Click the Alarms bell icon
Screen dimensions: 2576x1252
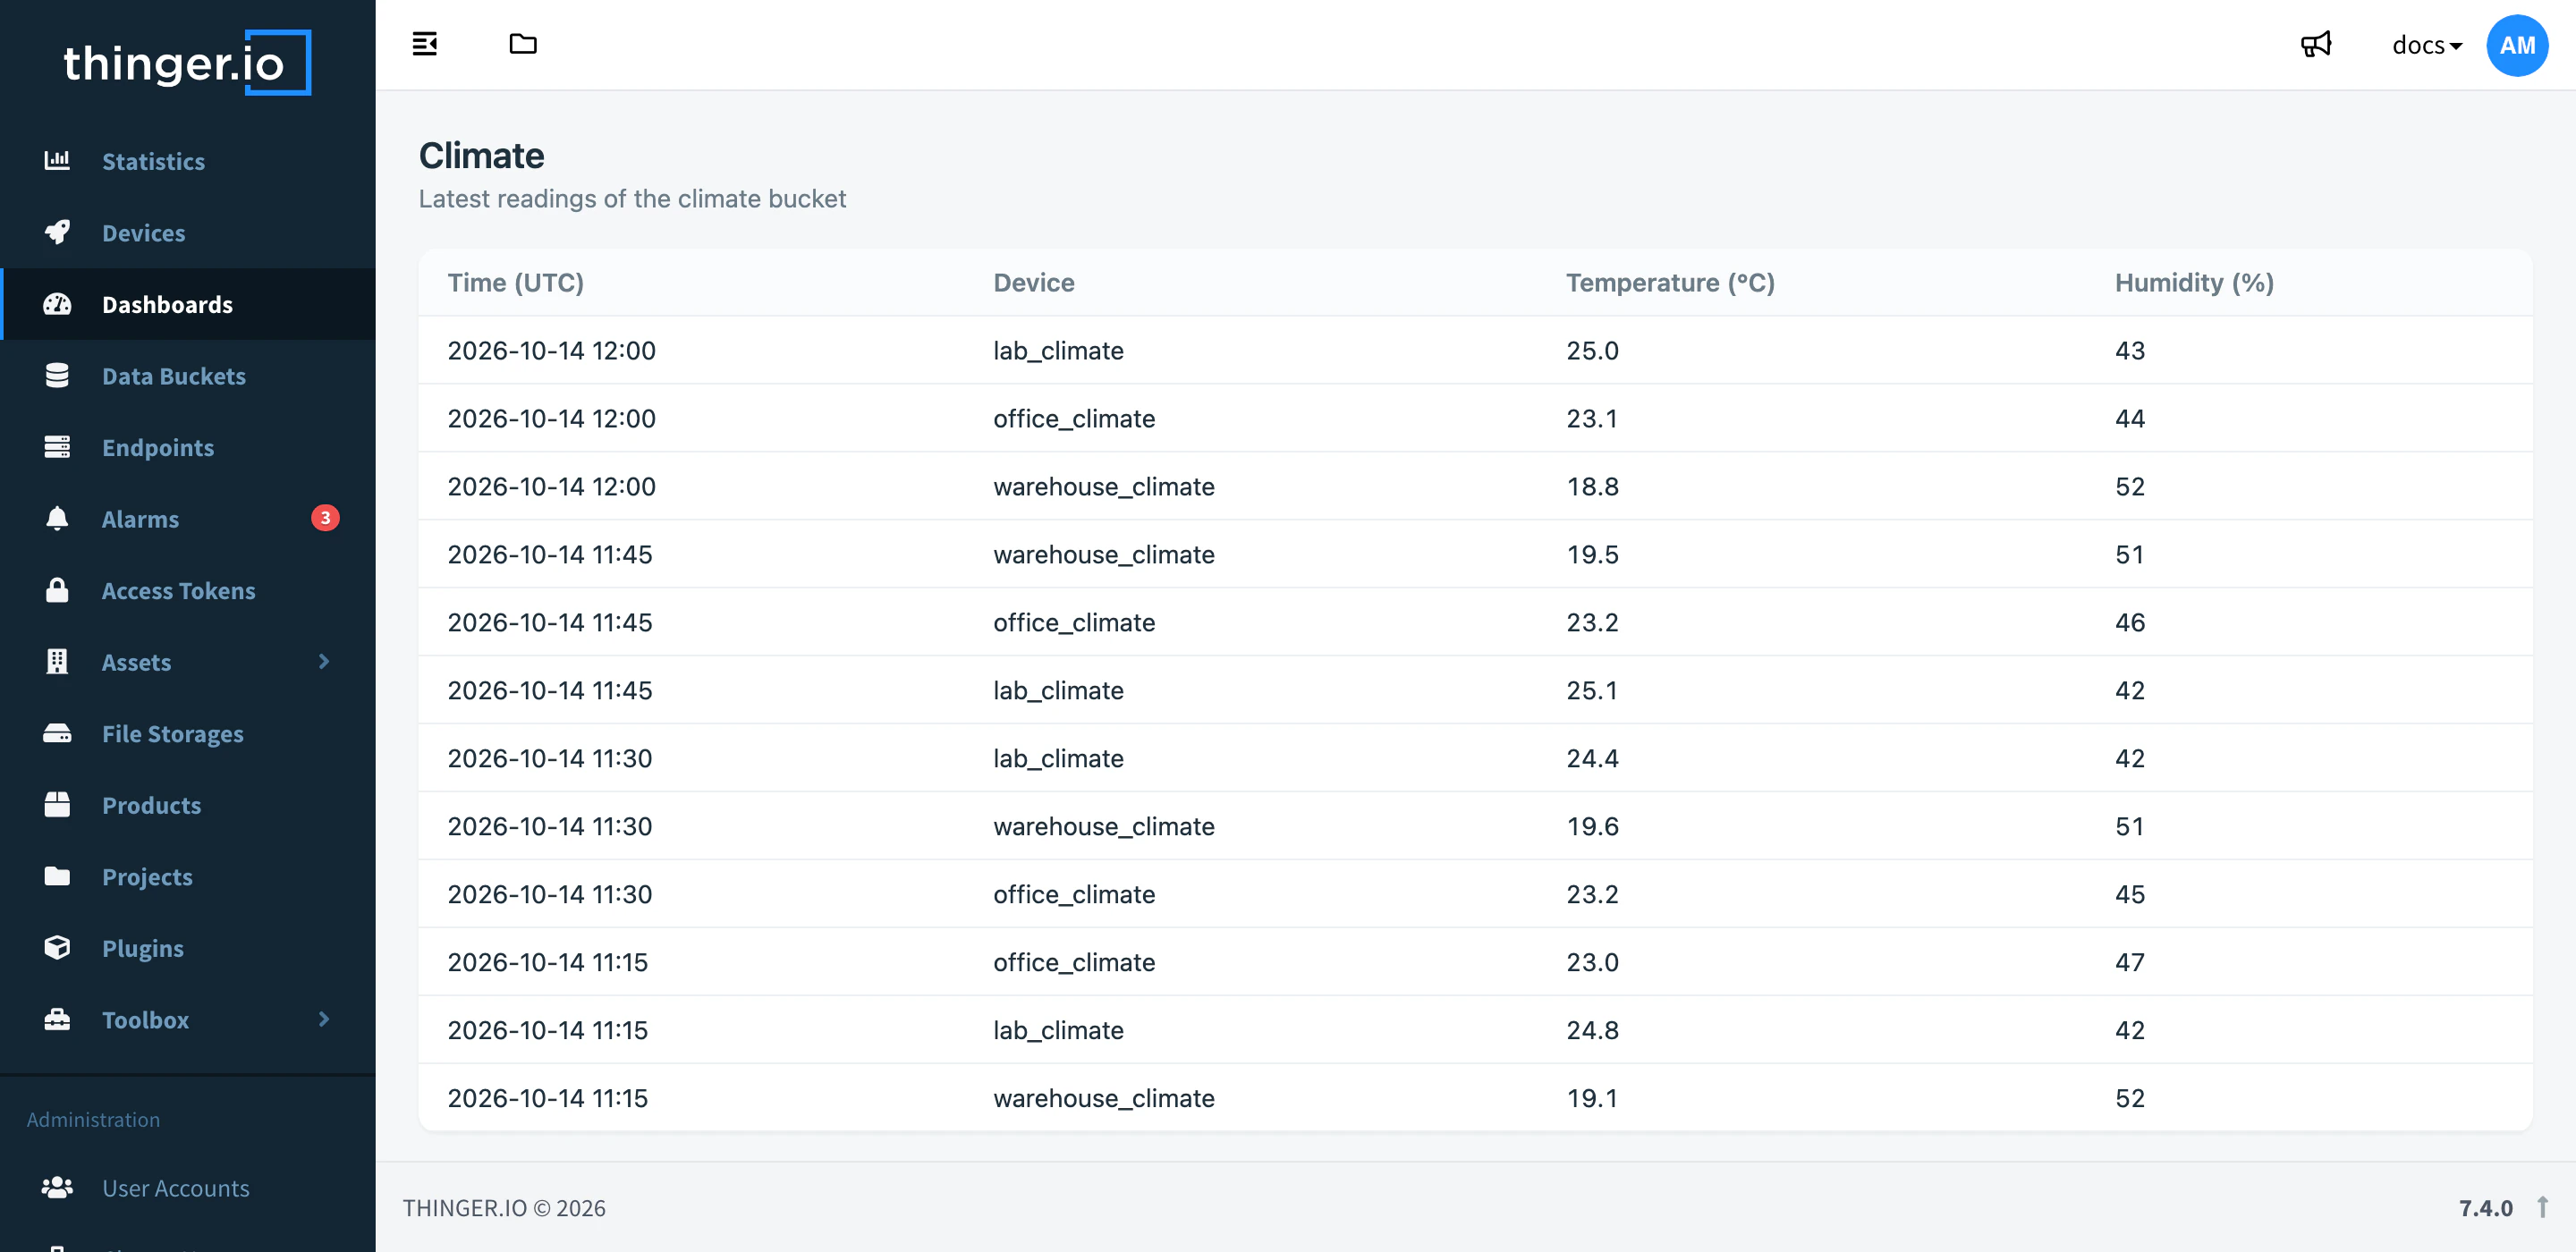pyautogui.click(x=57, y=518)
